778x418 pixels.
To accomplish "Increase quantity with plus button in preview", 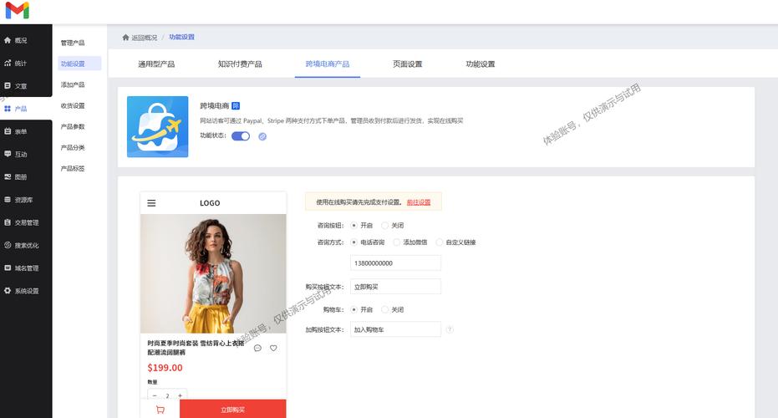I will click(x=181, y=395).
